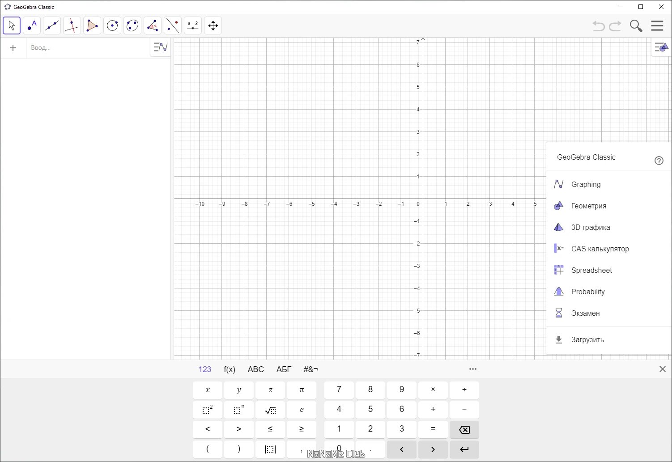Tap the power exponent key
The width and height of the screenshot is (672, 462).
(239, 410)
